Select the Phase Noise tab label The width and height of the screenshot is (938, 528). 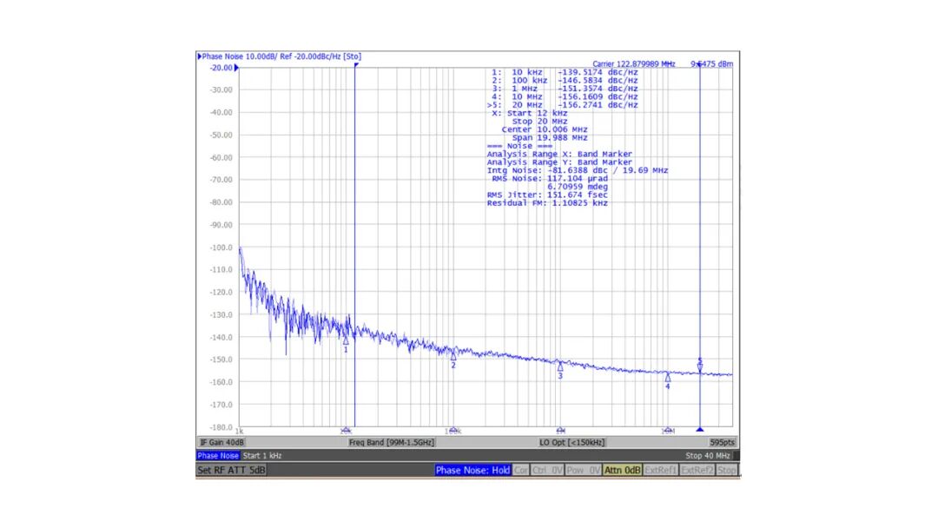218,456
